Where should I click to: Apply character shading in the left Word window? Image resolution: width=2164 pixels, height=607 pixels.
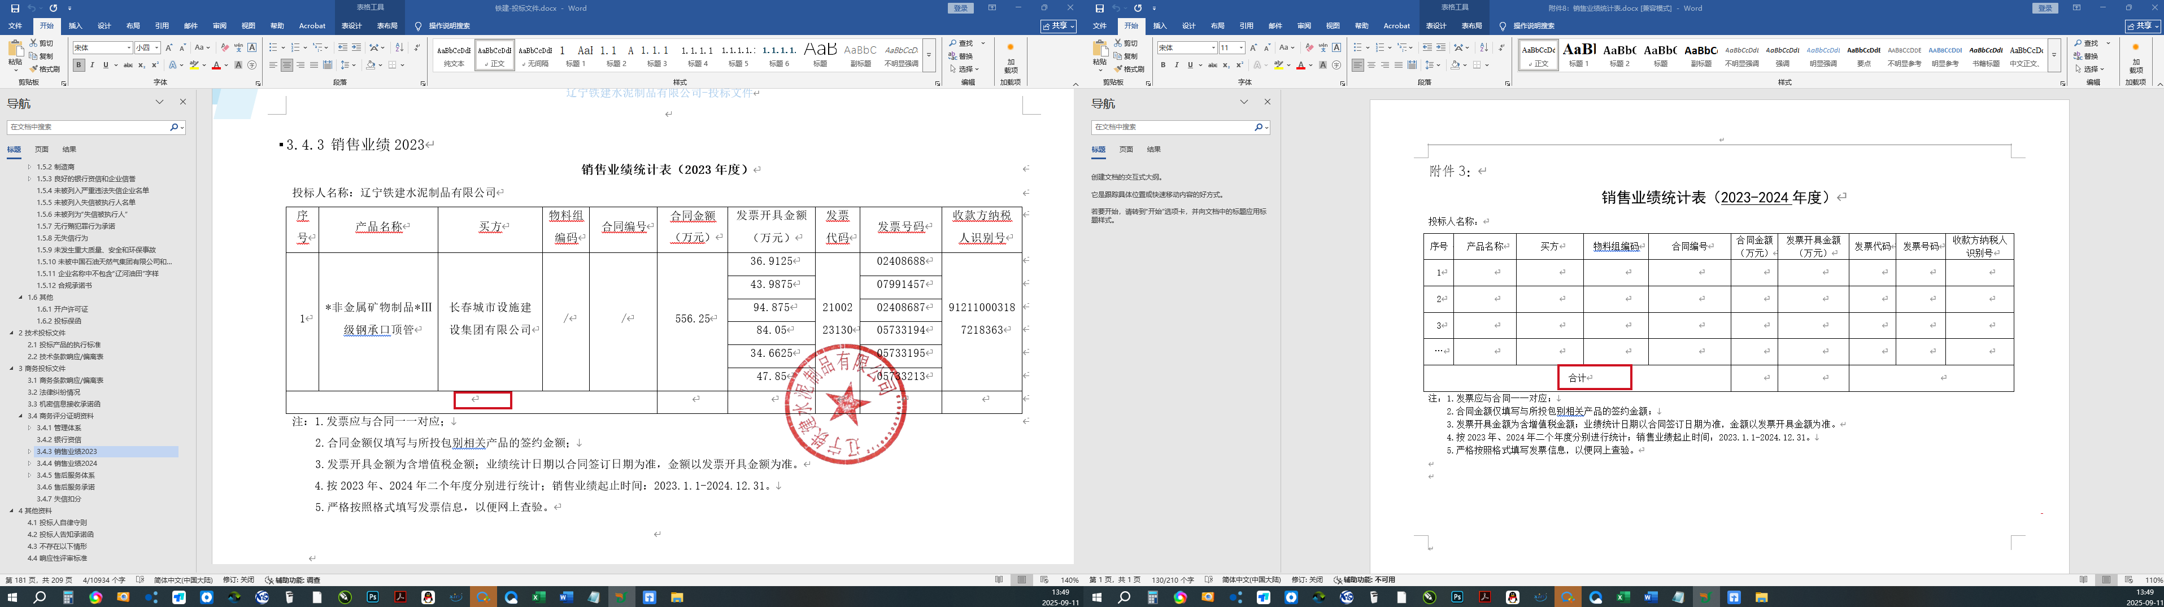238,64
